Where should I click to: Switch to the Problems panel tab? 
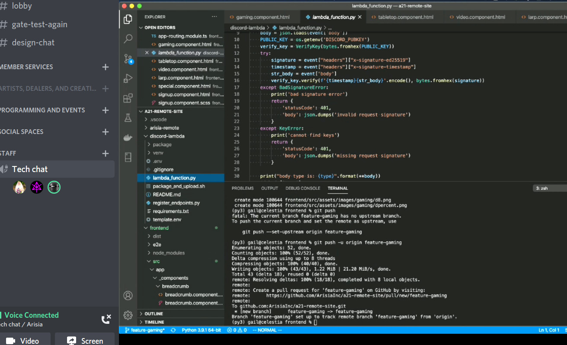[242, 188]
